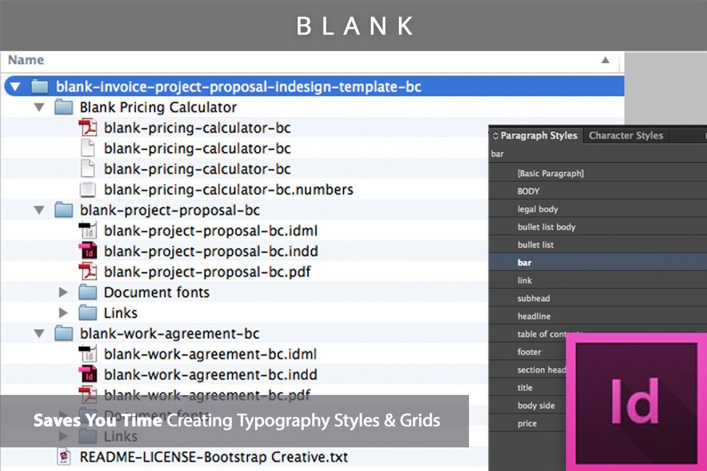
Task: Collapse the blank-work-agreement-bc folder
Action: coord(39,334)
